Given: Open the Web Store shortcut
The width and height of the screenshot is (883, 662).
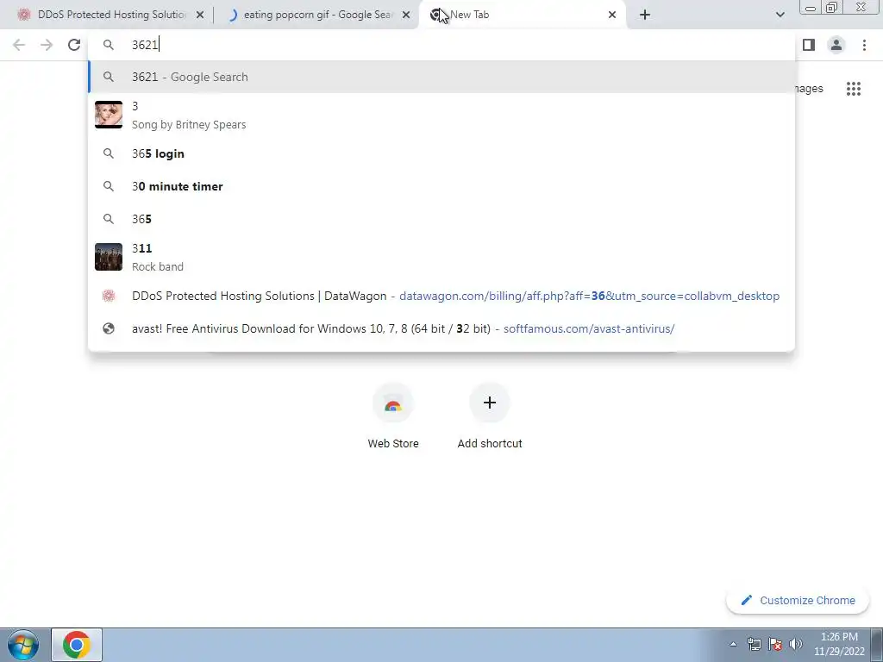Looking at the screenshot, I should click(x=393, y=416).
